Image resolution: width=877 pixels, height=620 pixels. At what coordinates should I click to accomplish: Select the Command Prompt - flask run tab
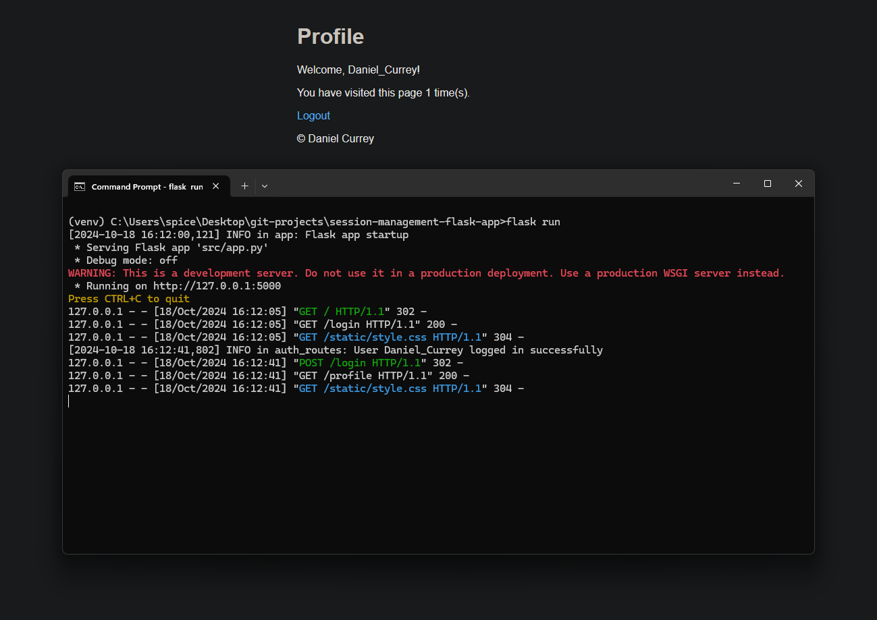click(149, 186)
